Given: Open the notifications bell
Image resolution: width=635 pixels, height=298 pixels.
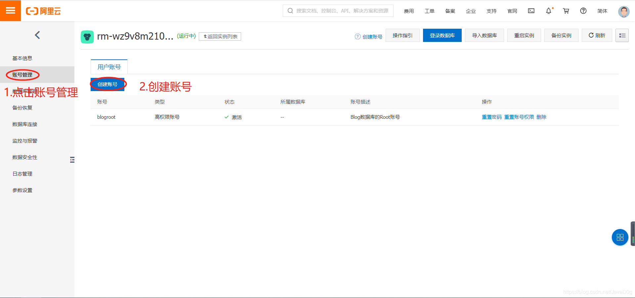Looking at the screenshot, I should click(x=549, y=11).
